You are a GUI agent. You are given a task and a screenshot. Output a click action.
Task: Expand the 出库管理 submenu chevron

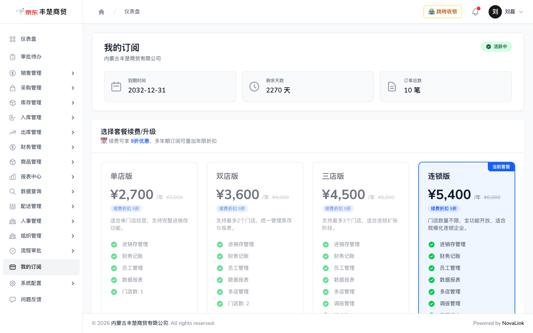point(73,132)
